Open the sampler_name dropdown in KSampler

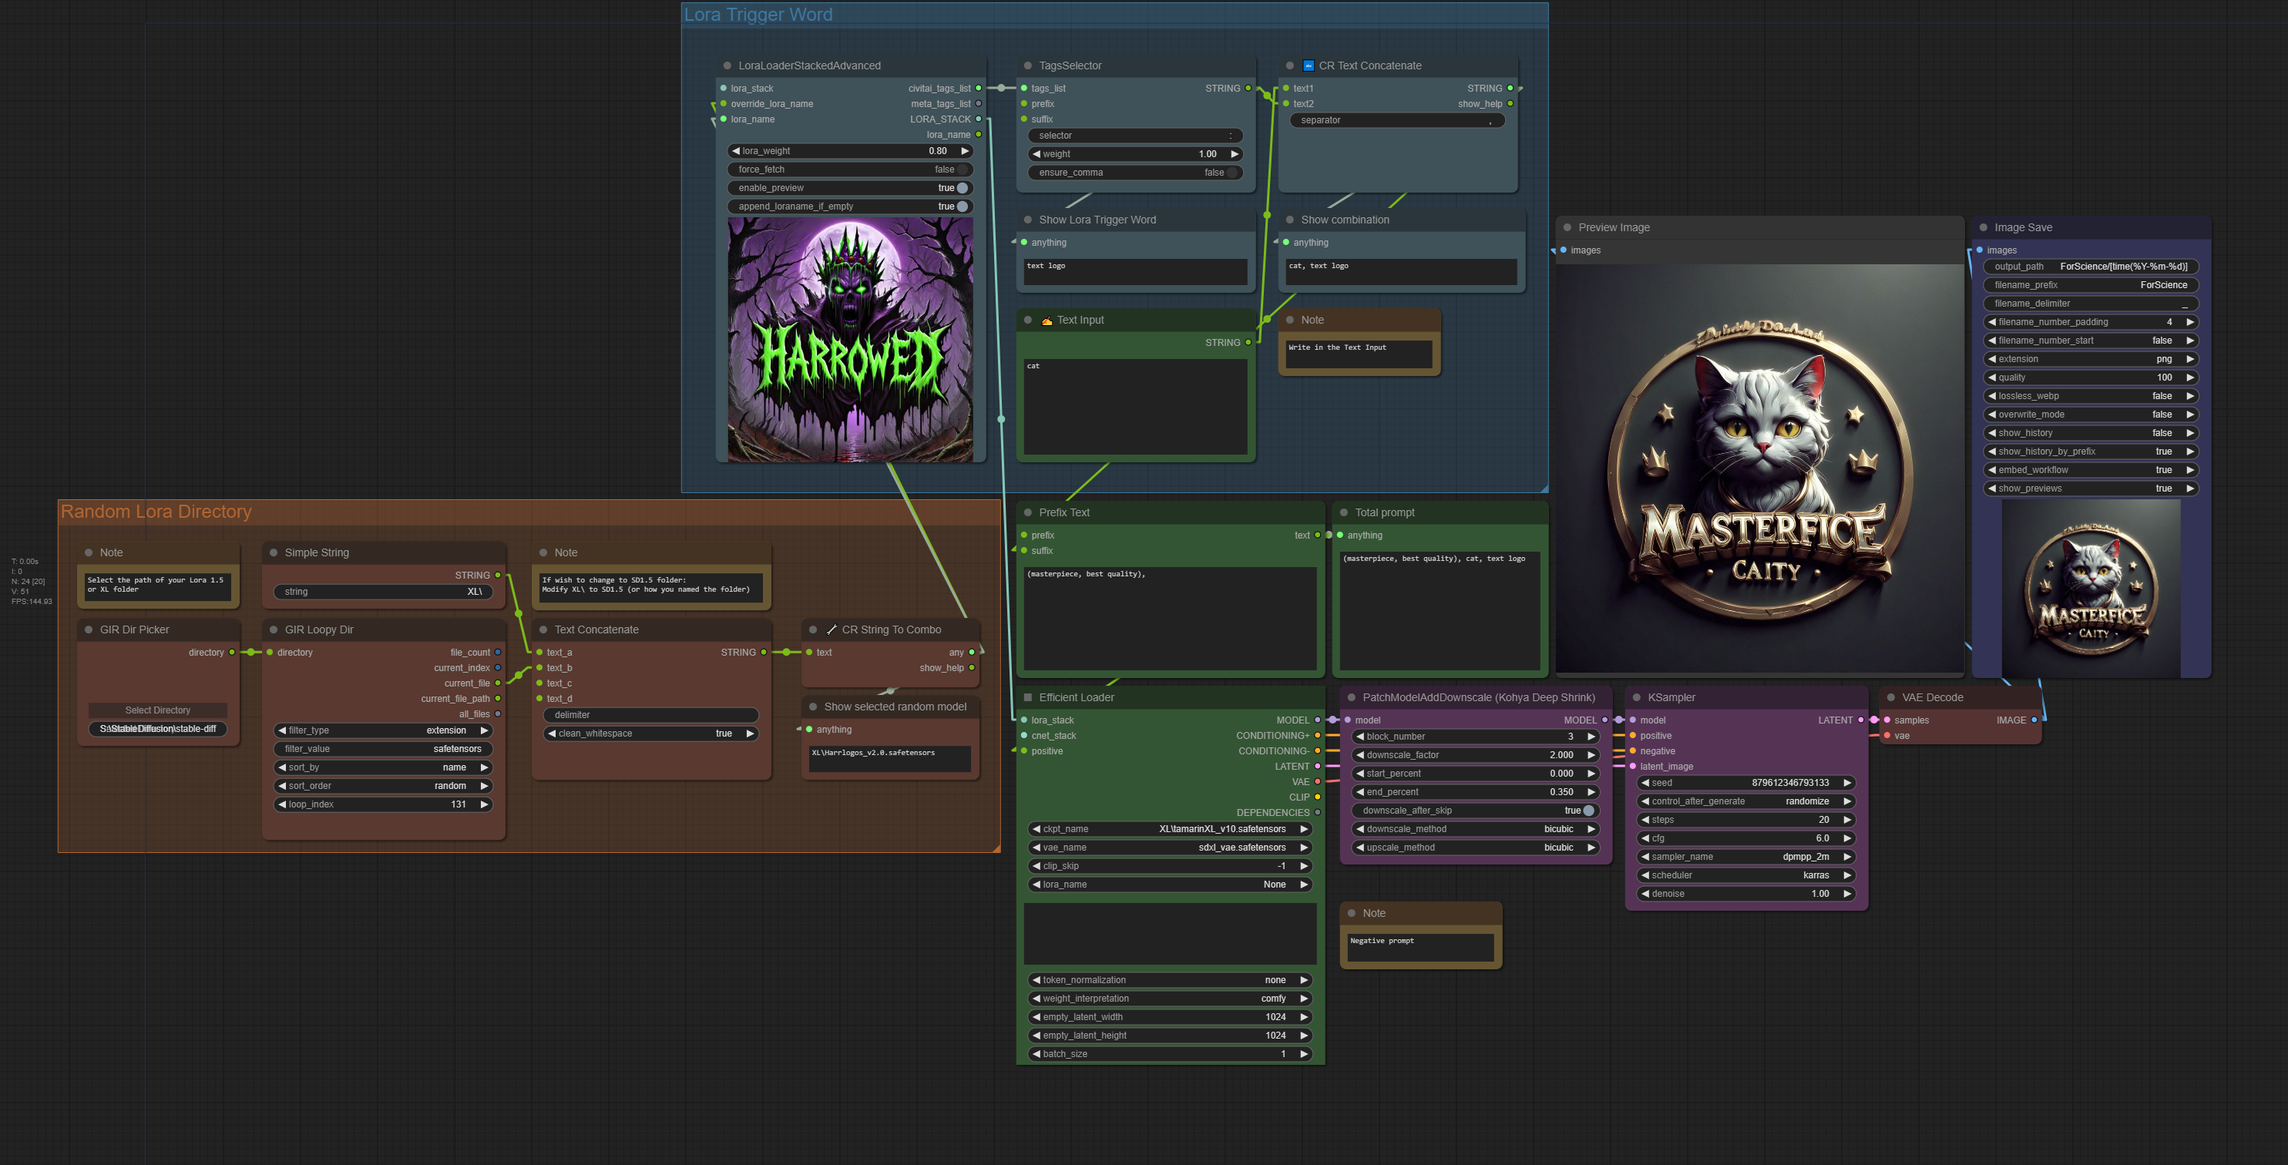pos(1745,857)
